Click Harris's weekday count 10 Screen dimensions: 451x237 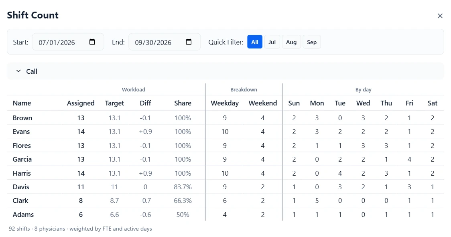click(x=225, y=173)
